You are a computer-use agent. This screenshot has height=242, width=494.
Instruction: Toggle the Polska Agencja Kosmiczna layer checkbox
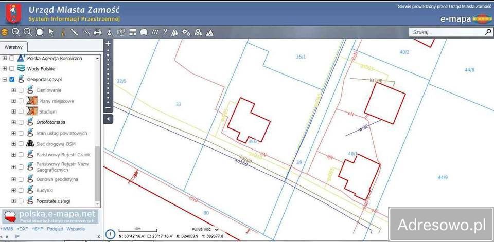(x=12, y=58)
